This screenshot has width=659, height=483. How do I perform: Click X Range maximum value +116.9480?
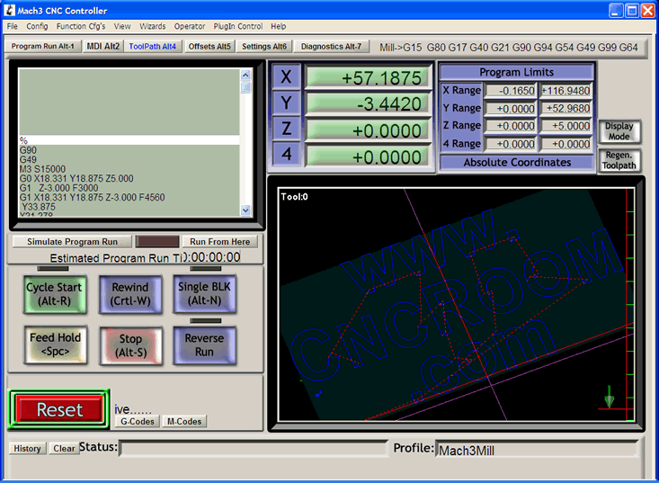pos(565,91)
